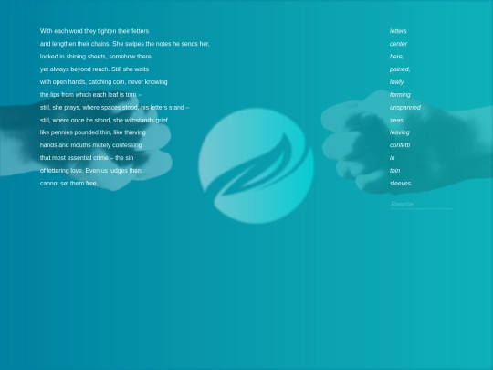The width and height of the screenshot is (493, 370).
Task: Click the italic word "lowly,"
Action: tap(397, 82)
